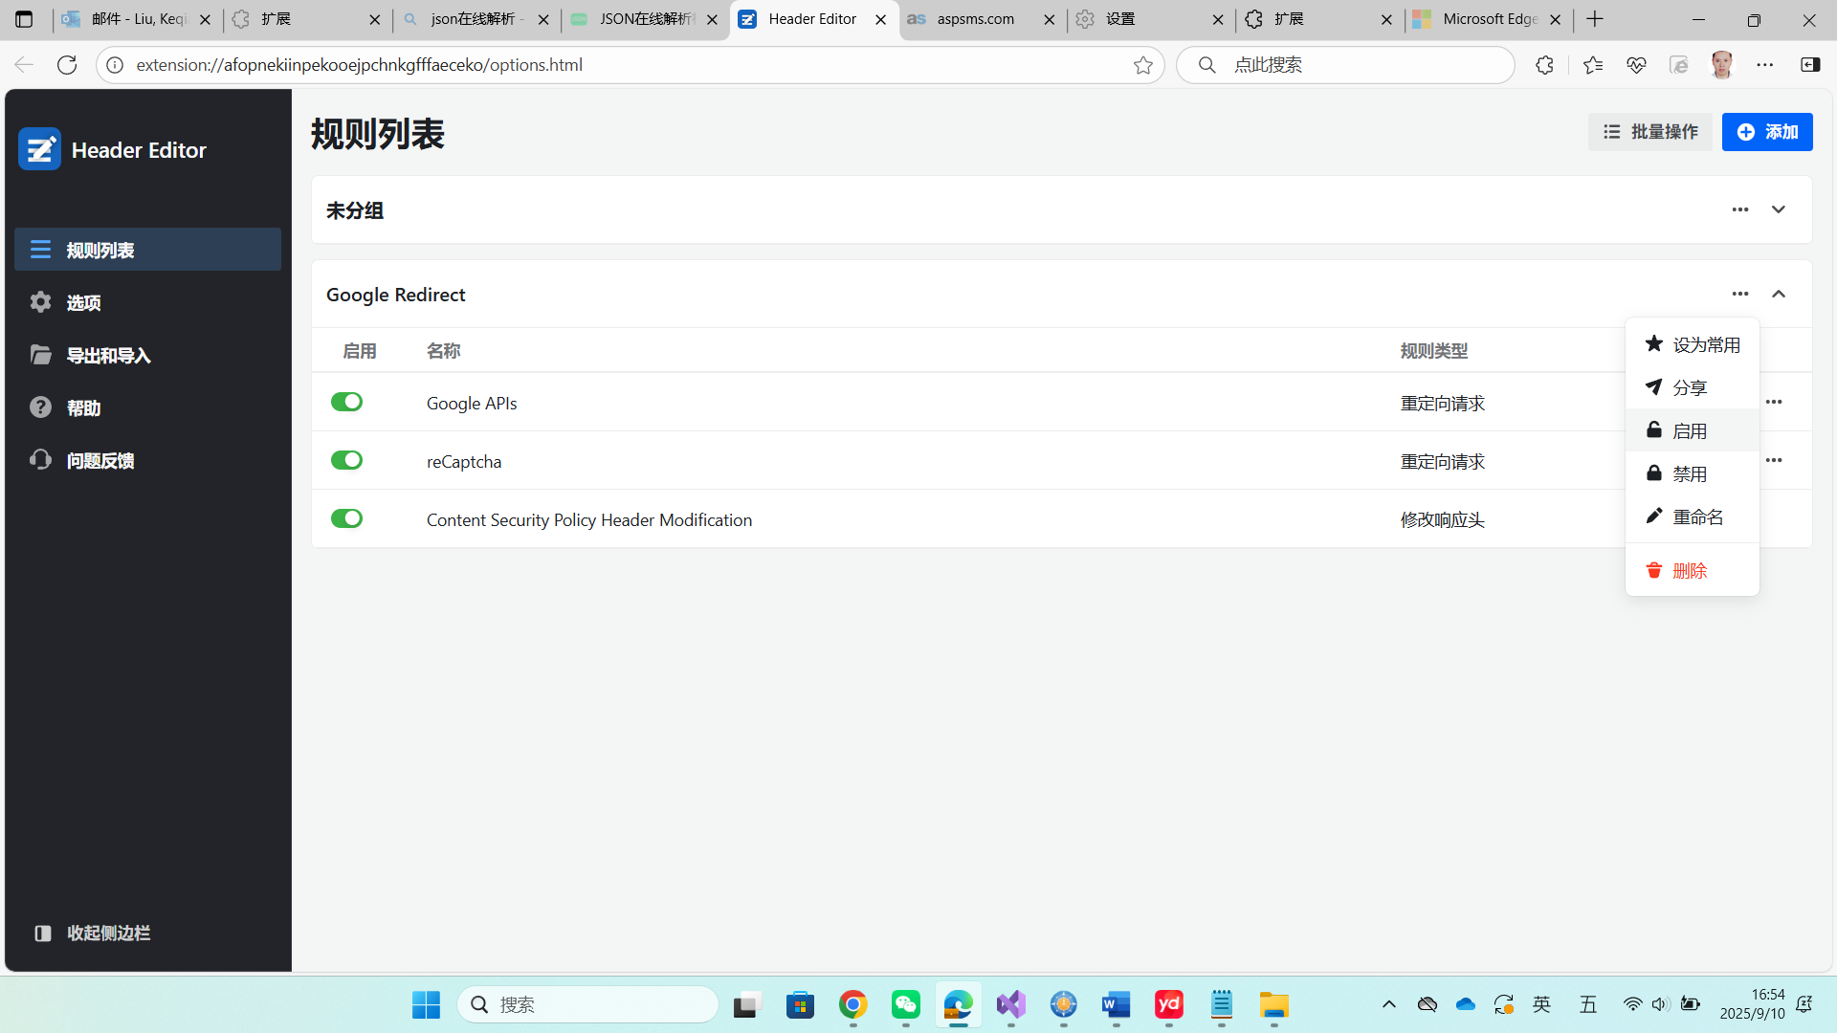The height and width of the screenshot is (1033, 1837).
Task: Toggle Content Security Policy rule switch
Action: coord(346,518)
